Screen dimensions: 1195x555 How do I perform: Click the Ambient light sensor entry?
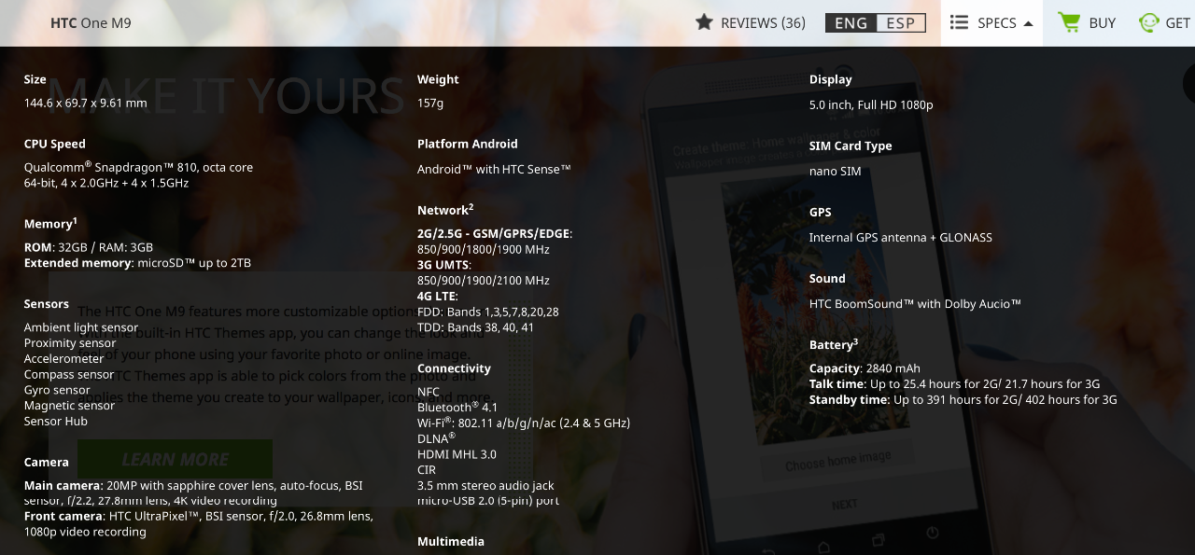[x=81, y=327]
